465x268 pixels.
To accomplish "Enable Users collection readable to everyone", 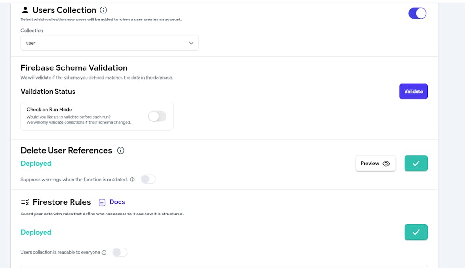I will point(120,252).
